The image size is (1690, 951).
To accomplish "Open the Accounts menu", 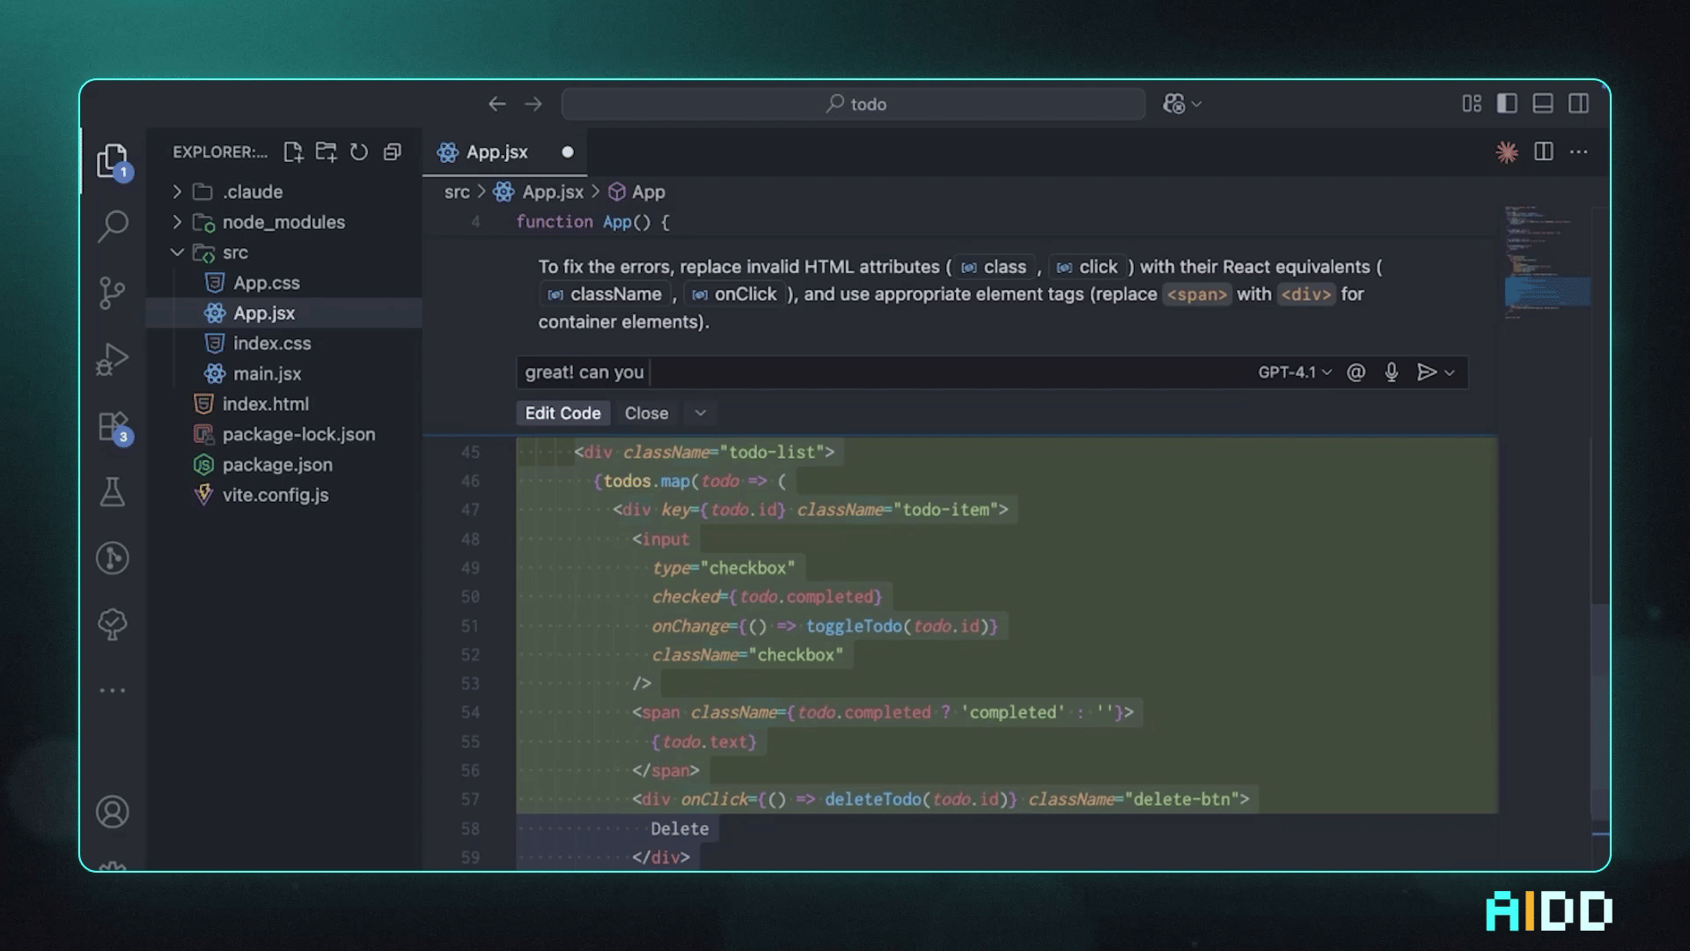I will tap(113, 812).
